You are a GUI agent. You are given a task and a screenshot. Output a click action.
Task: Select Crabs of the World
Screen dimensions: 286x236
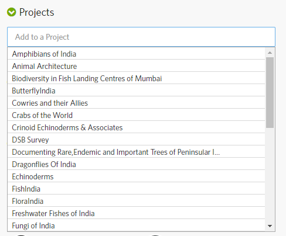136,115
